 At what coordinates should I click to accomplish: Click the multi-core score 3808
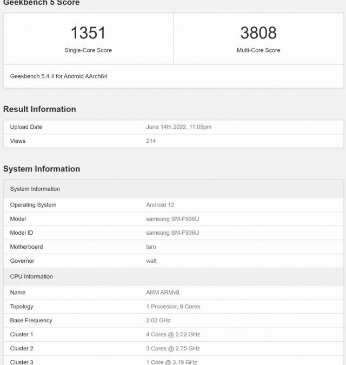tap(258, 33)
